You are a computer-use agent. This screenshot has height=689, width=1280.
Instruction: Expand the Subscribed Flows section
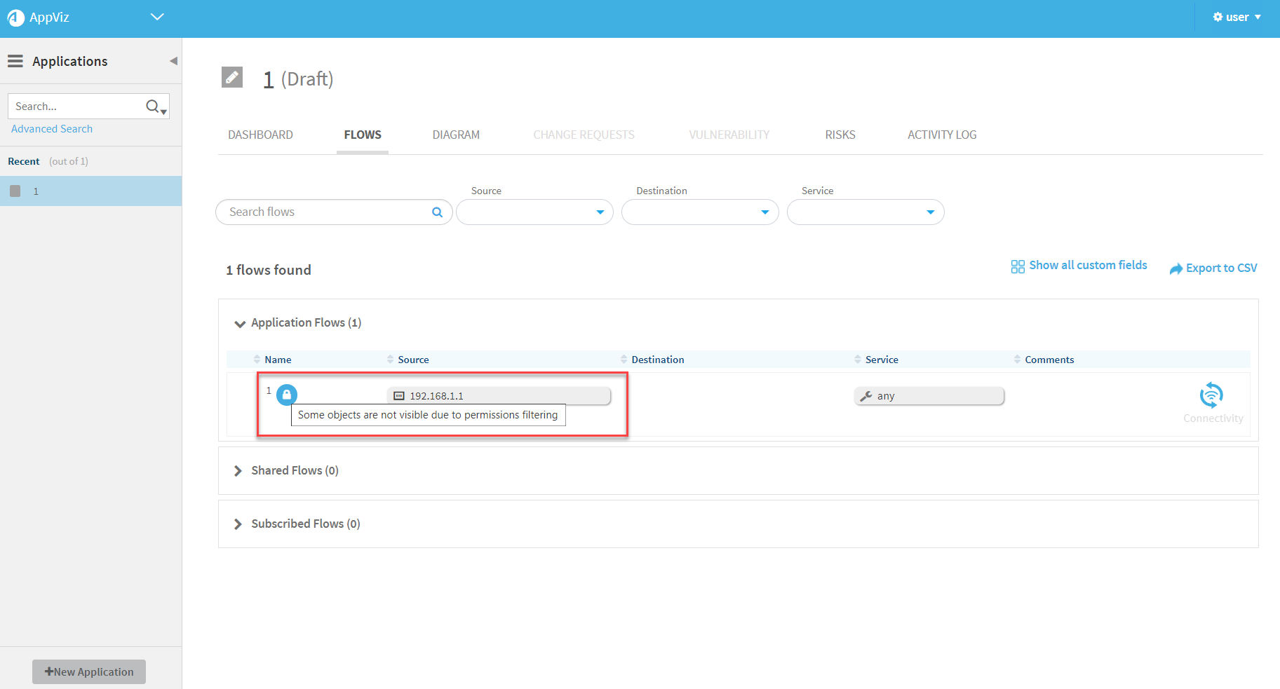(x=238, y=524)
